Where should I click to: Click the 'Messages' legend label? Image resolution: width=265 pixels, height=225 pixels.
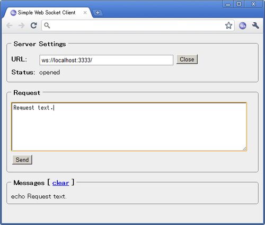coord(29,183)
